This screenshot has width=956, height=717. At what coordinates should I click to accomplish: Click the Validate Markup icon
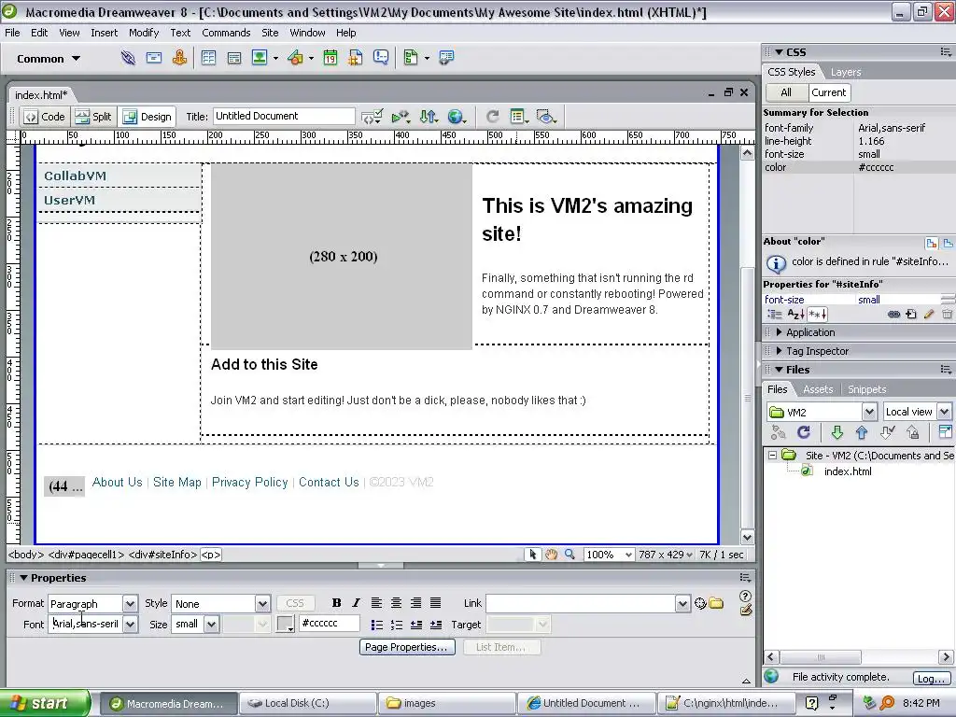click(372, 117)
